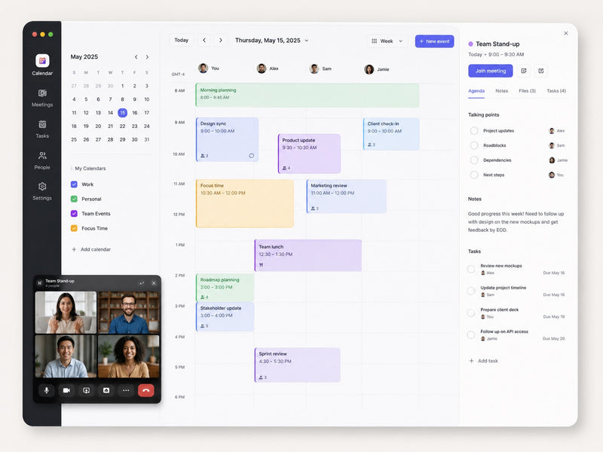Close the Team Stand-up call popup
The width and height of the screenshot is (603, 452).
[154, 283]
